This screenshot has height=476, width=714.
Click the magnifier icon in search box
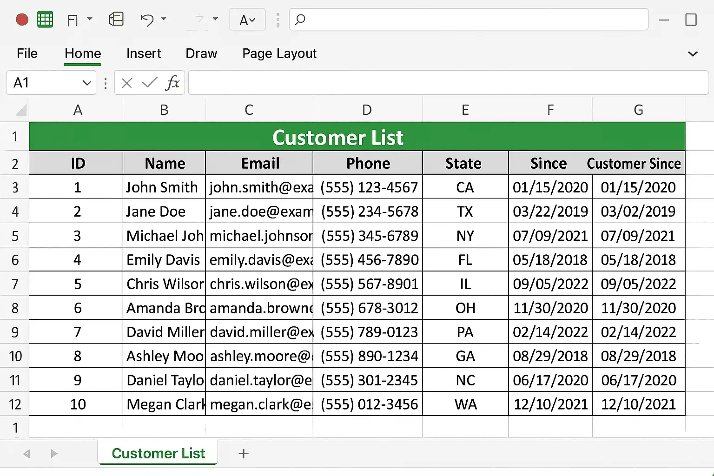coord(300,20)
